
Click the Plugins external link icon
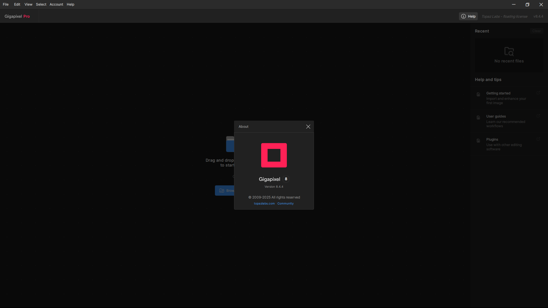click(x=538, y=139)
